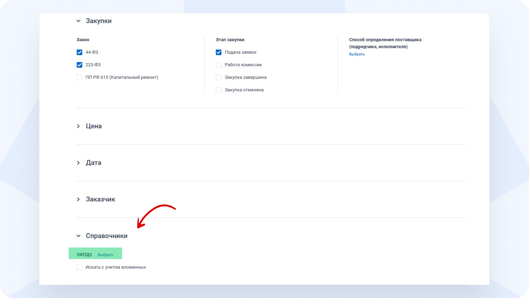
Task: Click Выбрать link next to ОКПД2
Action: [x=105, y=255]
